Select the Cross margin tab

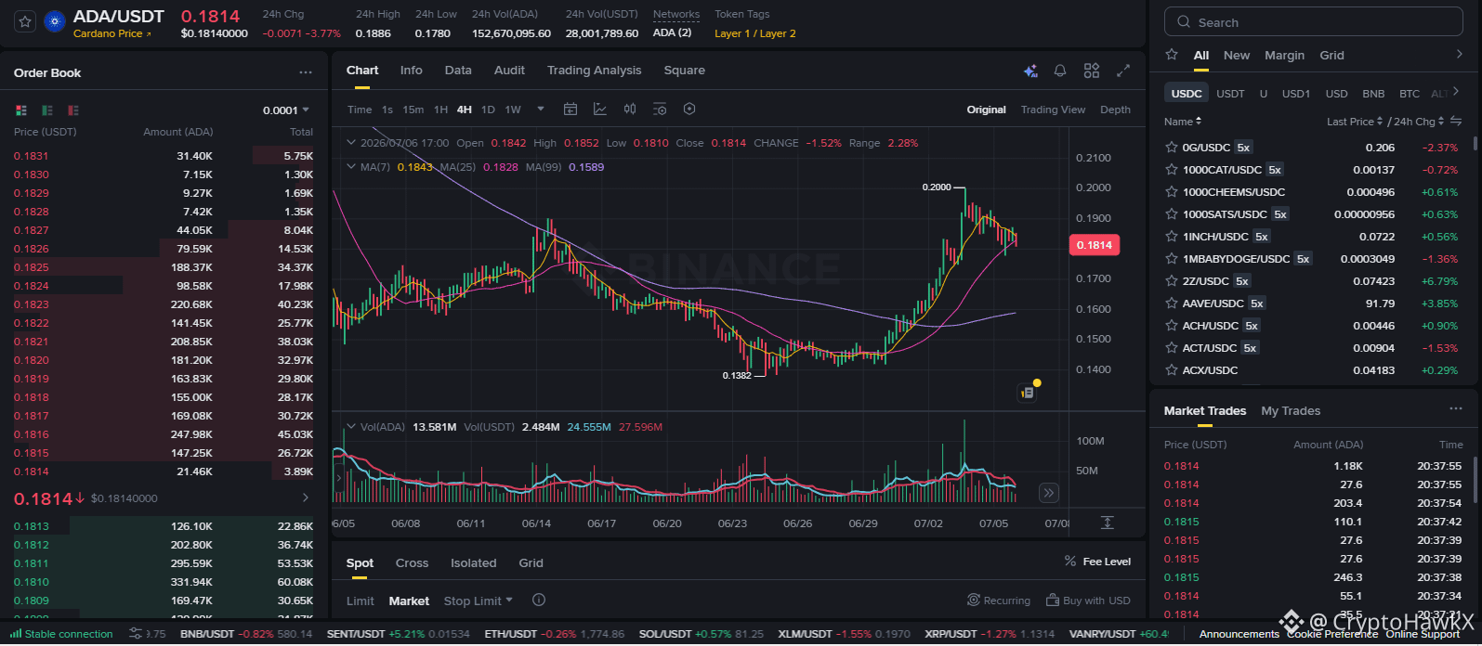pos(412,562)
